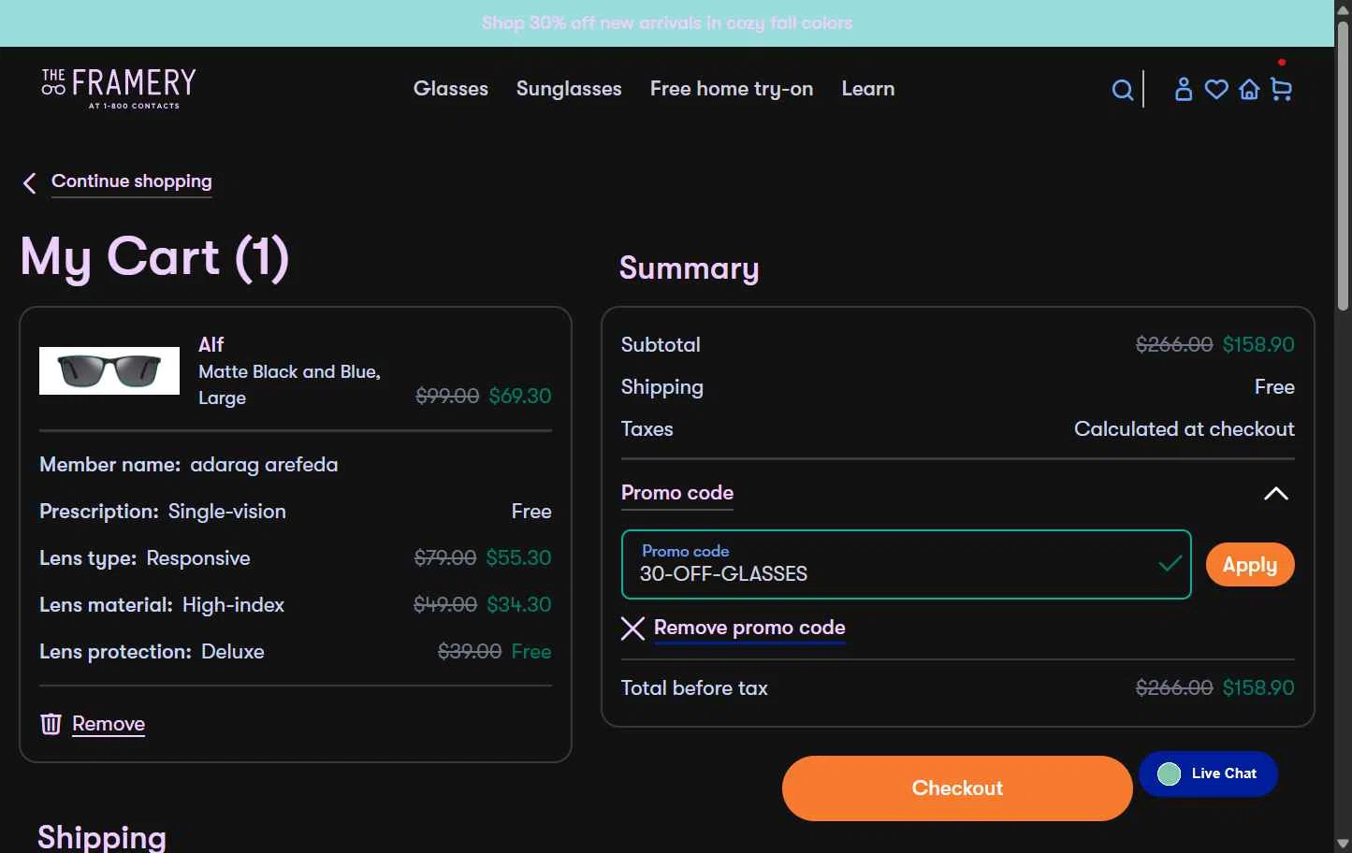Open the Sunglasses menu
Screen dimensions: 1352x853
pyautogui.click(x=569, y=89)
